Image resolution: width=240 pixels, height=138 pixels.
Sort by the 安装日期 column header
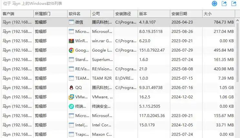(186, 14)
